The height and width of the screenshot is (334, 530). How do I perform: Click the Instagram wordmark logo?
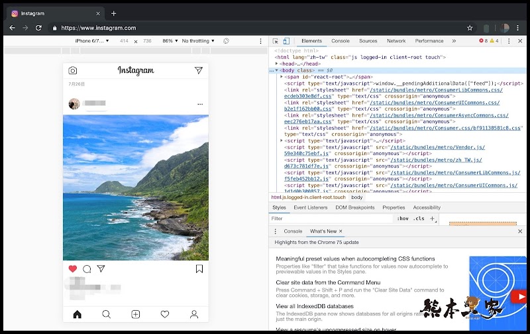click(x=136, y=70)
